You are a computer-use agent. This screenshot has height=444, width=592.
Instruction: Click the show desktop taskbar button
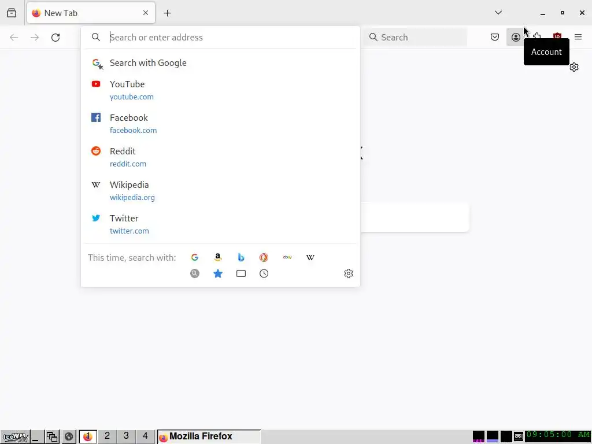tap(36, 437)
